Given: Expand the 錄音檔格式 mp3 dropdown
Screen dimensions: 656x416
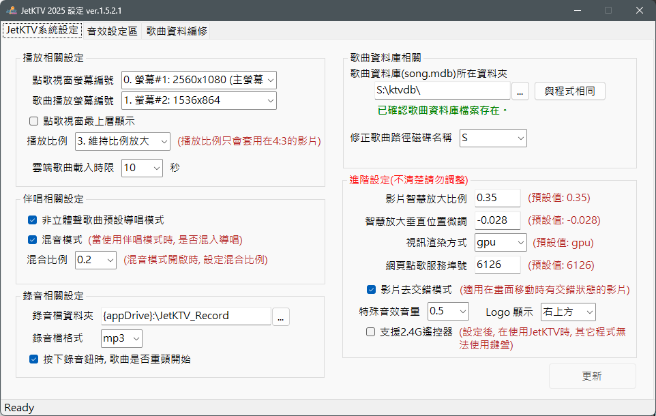Looking at the screenshot, I should 122,338.
